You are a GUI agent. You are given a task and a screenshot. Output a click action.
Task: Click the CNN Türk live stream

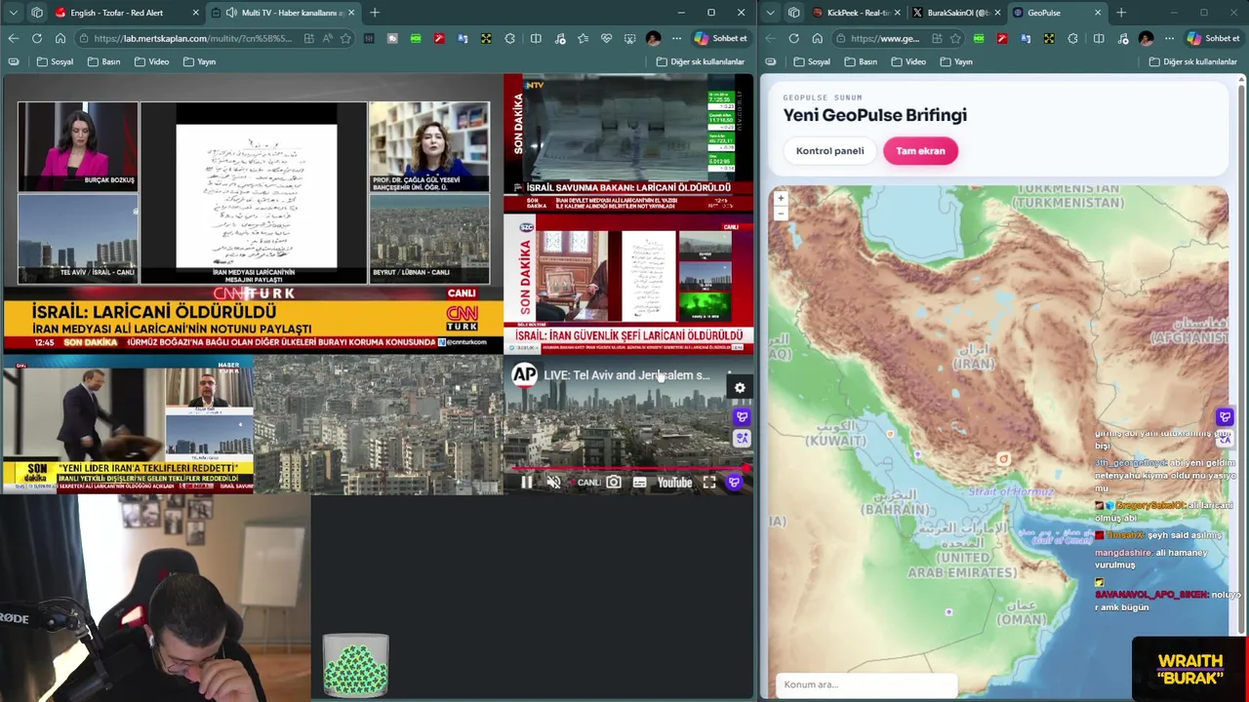coord(253,214)
